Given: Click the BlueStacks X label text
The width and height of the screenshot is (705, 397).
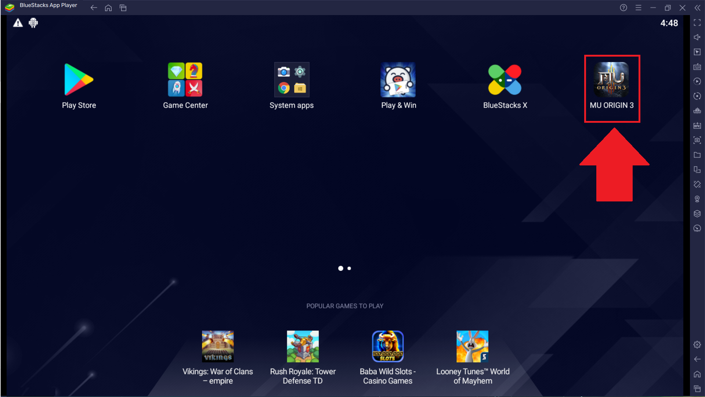Looking at the screenshot, I should click(x=505, y=105).
